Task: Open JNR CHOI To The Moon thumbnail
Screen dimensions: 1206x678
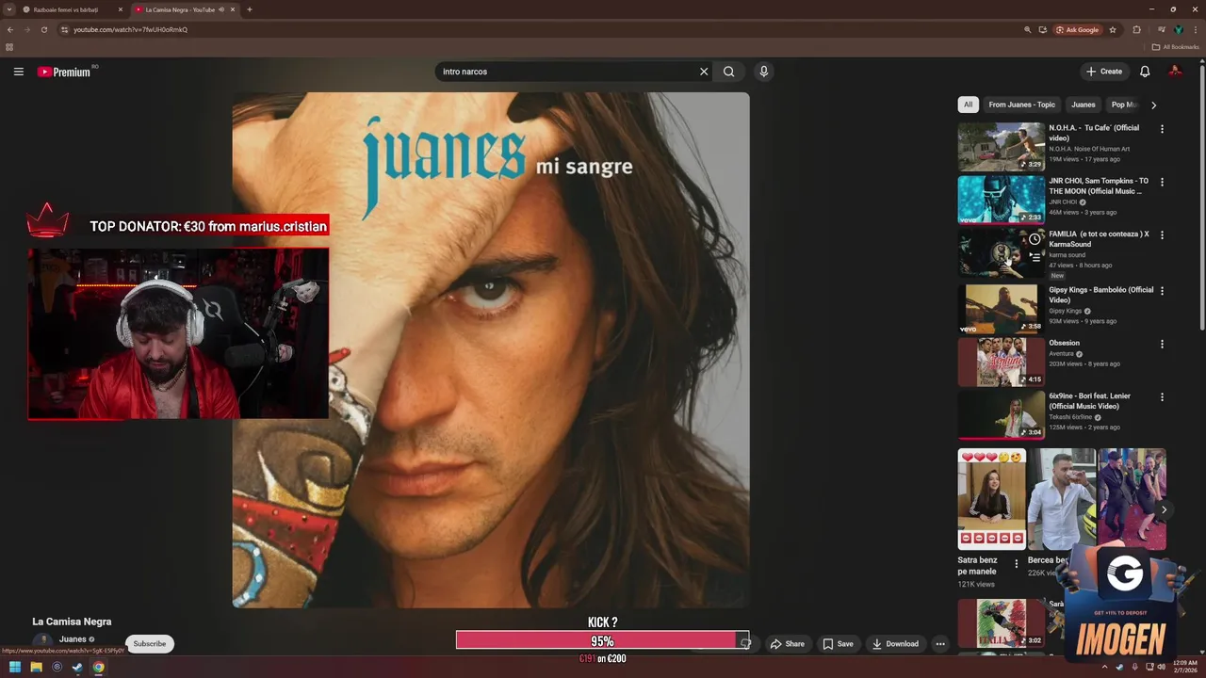Action: point(1001,200)
